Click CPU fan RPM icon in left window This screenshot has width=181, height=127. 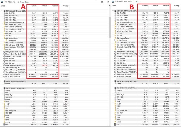pos(4,124)
